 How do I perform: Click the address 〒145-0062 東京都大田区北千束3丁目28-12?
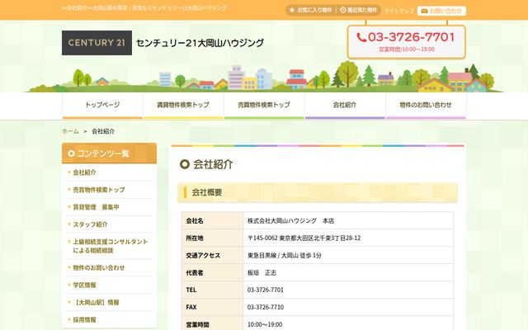(x=304, y=238)
